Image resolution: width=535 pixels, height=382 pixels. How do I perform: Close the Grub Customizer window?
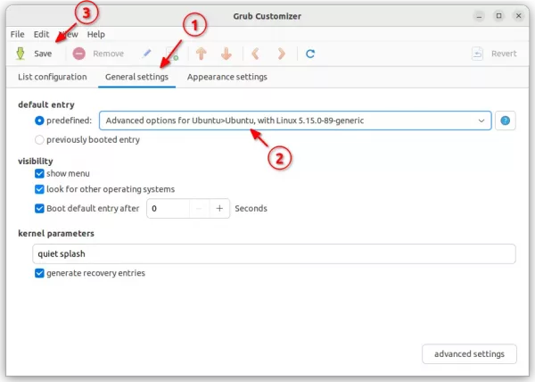pos(518,16)
